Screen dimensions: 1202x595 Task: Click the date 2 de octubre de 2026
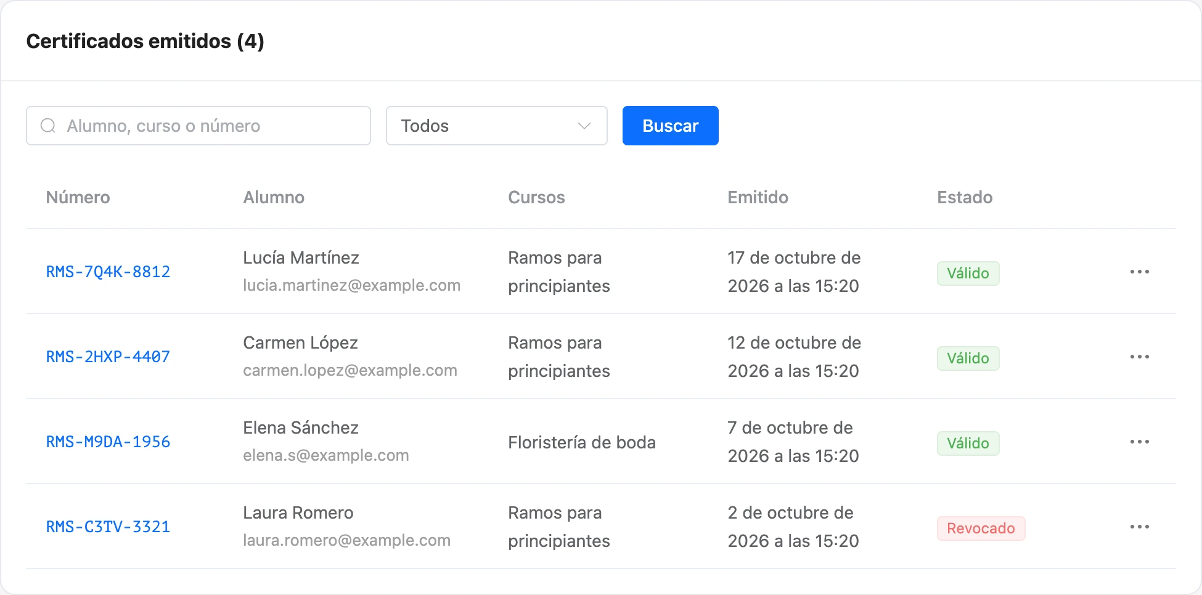(793, 527)
